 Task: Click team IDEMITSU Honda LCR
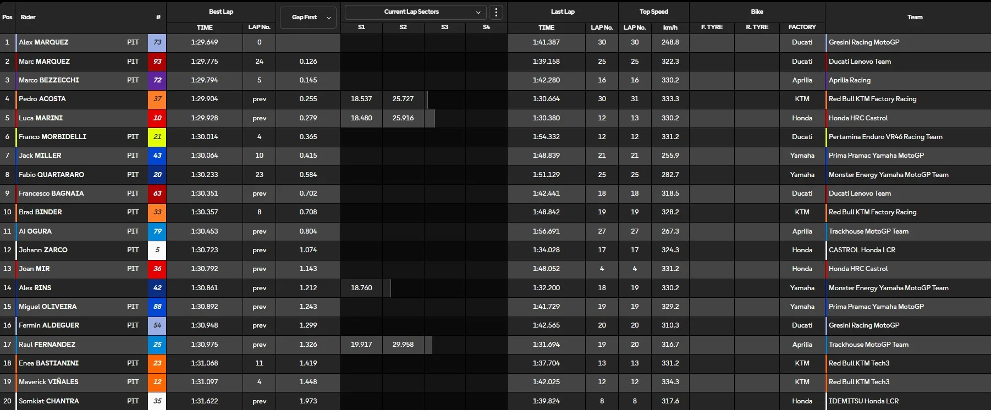863,401
